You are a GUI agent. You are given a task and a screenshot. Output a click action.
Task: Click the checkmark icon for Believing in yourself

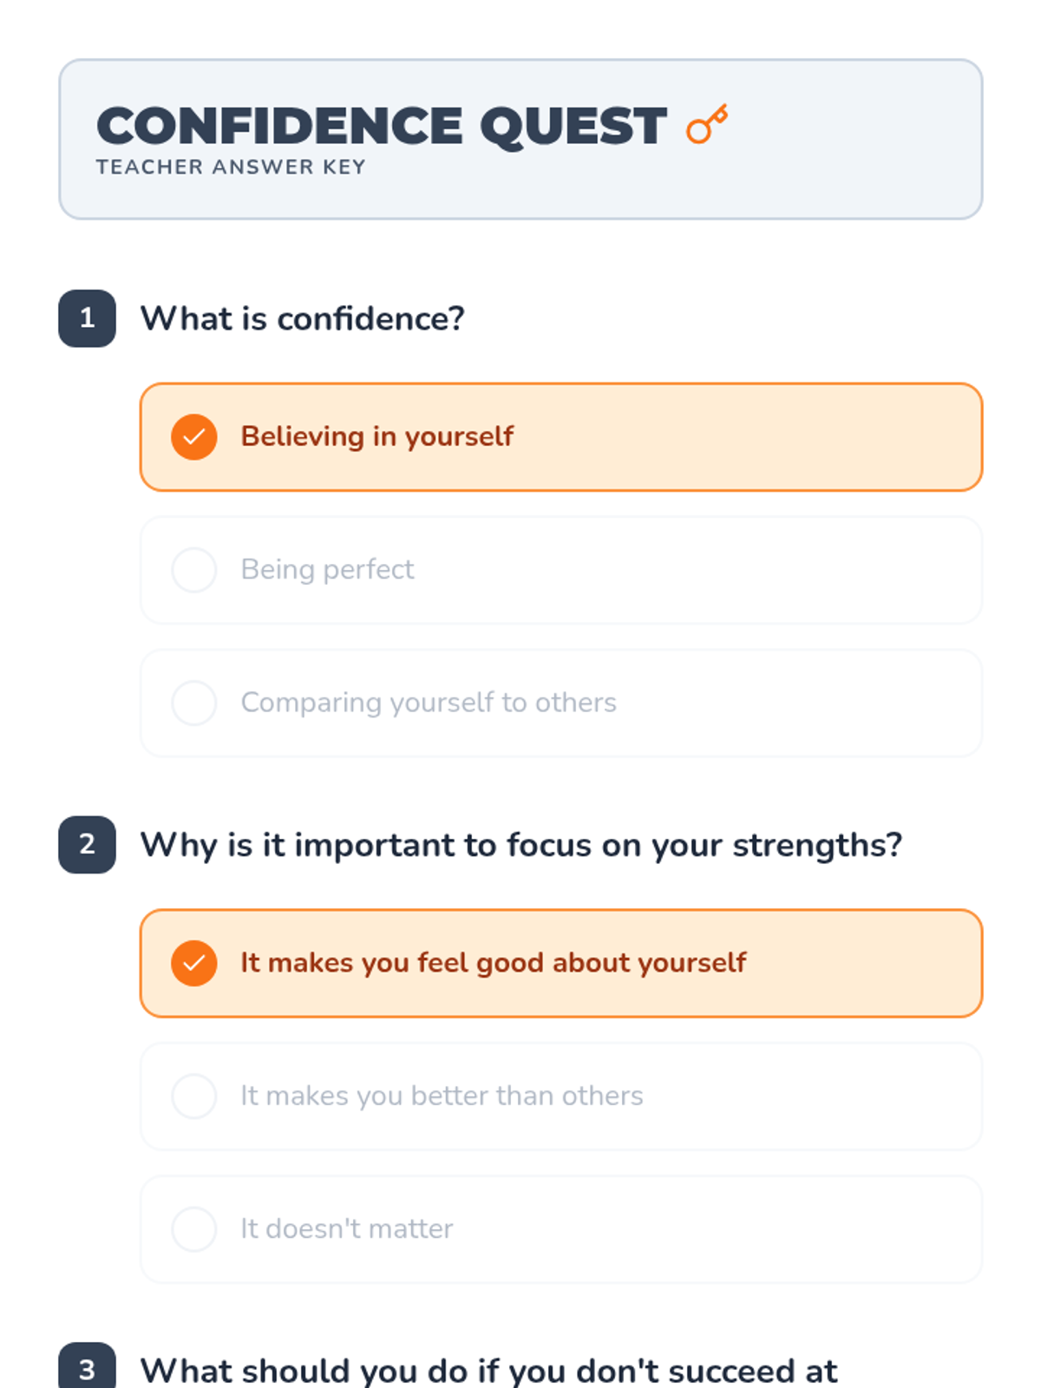tap(194, 437)
